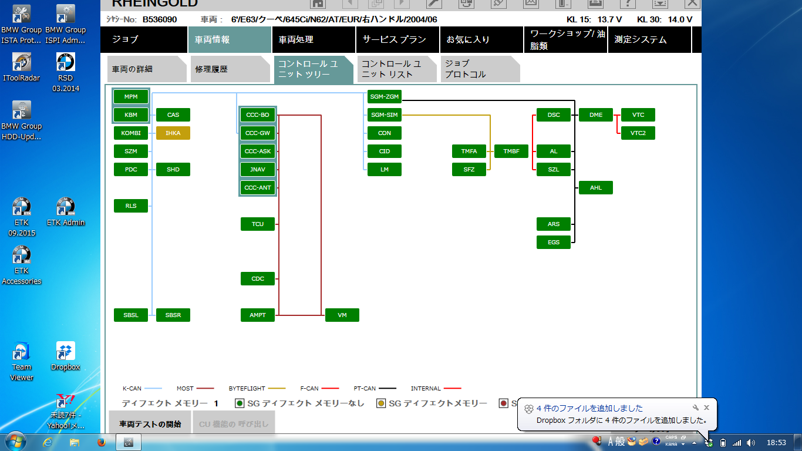Open the お気に入り menu

point(481,40)
